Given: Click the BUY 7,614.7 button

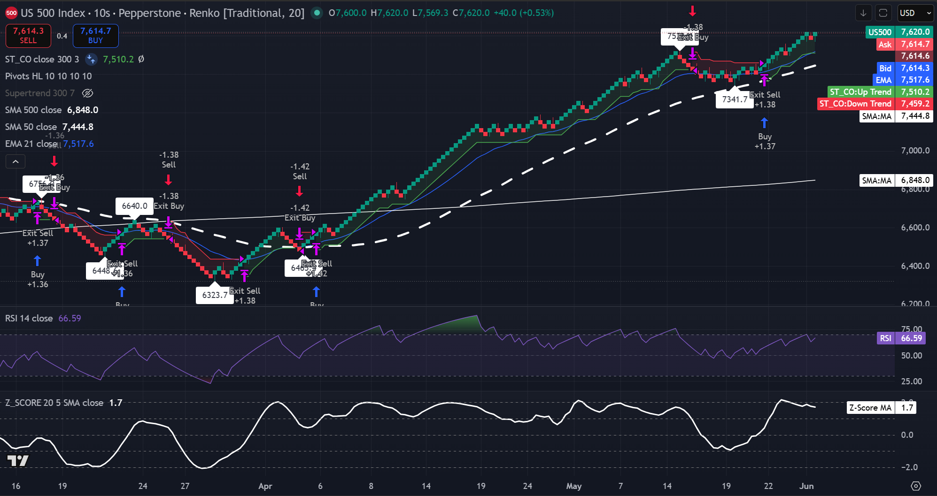Looking at the screenshot, I should (x=96, y=36).
